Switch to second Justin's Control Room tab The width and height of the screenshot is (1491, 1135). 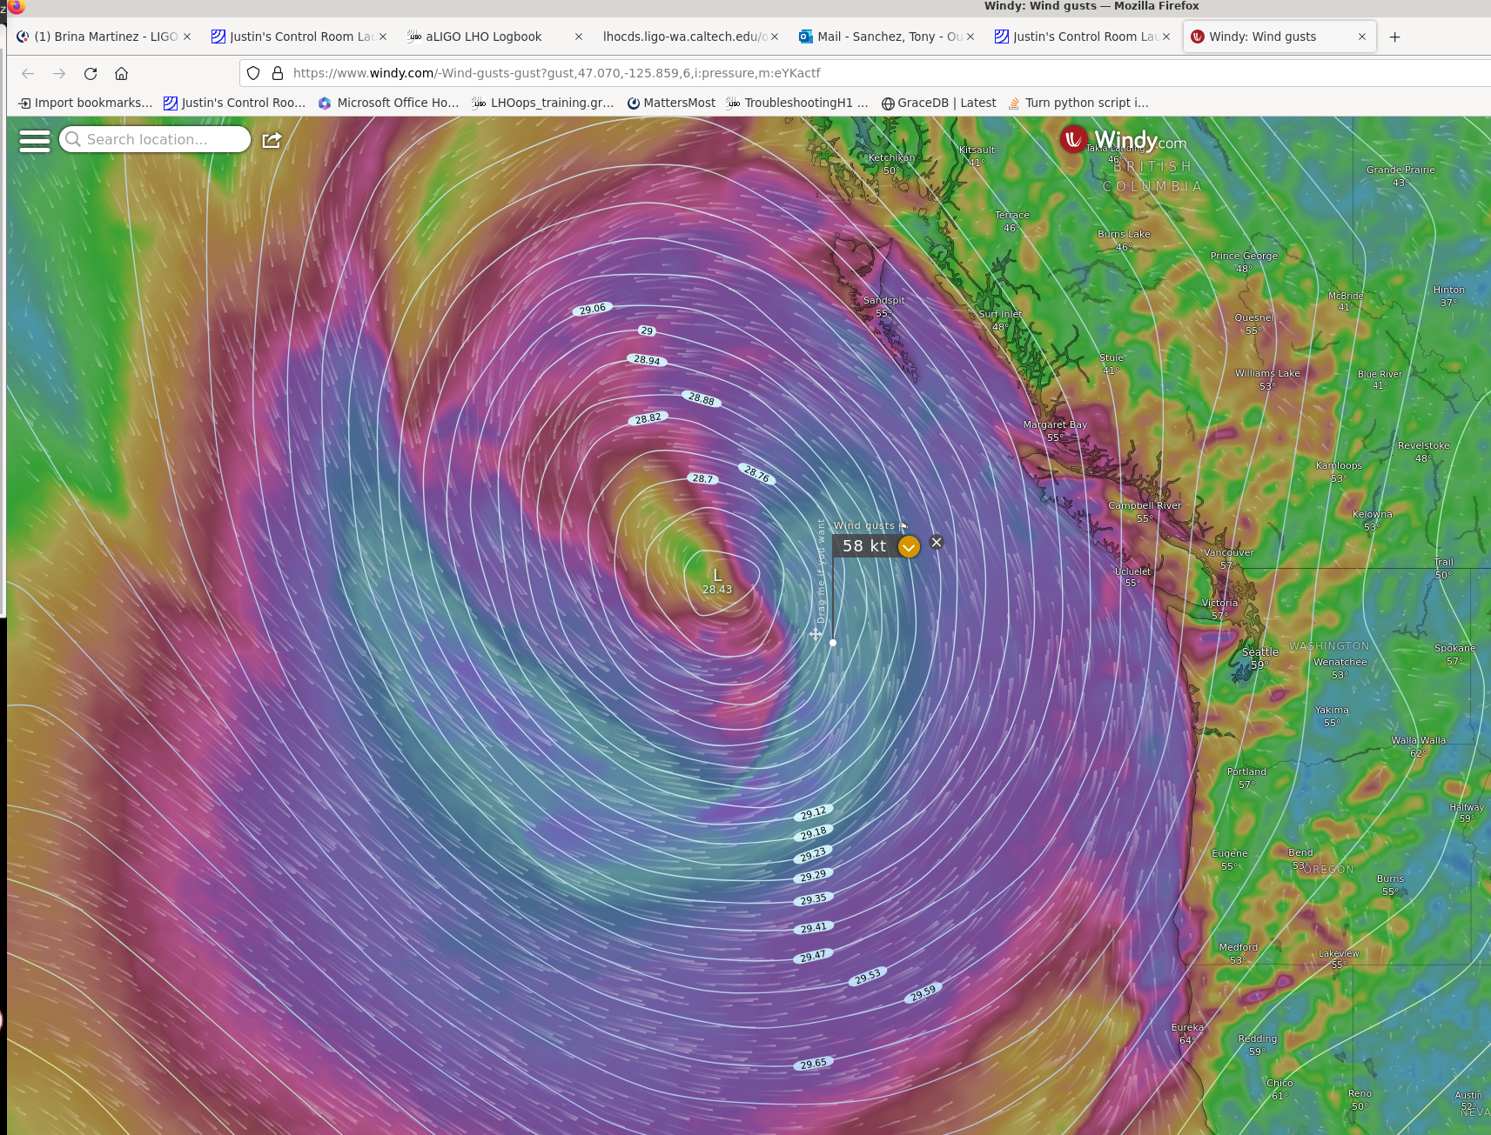[x=1083, y=37]
